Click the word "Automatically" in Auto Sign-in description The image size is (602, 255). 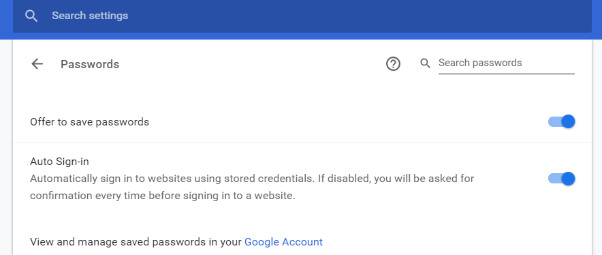64,179
